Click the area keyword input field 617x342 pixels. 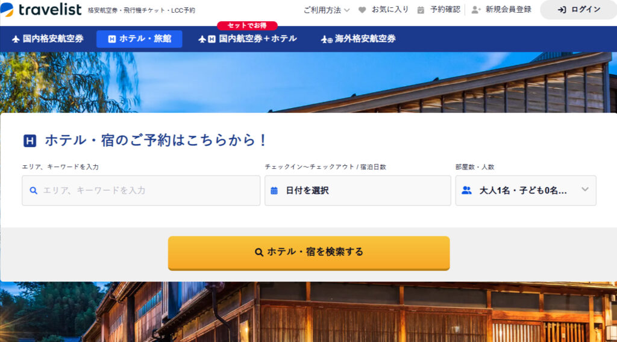[141, 191]
